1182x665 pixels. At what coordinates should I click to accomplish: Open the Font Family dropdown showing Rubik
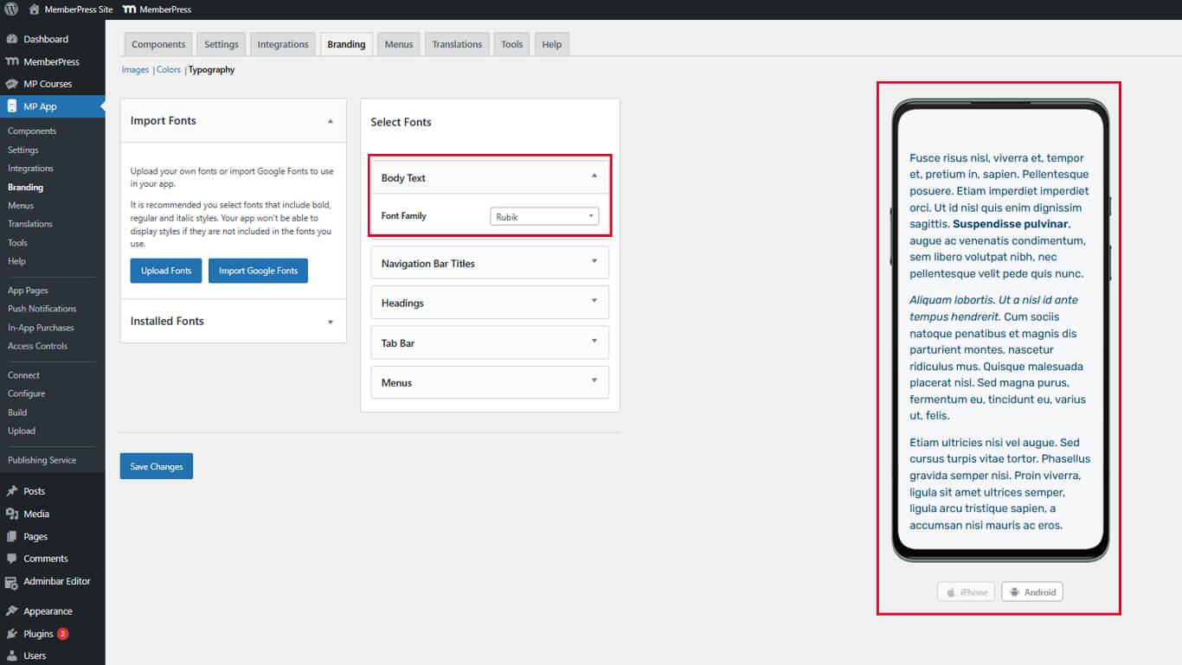(x=544, y=217)
